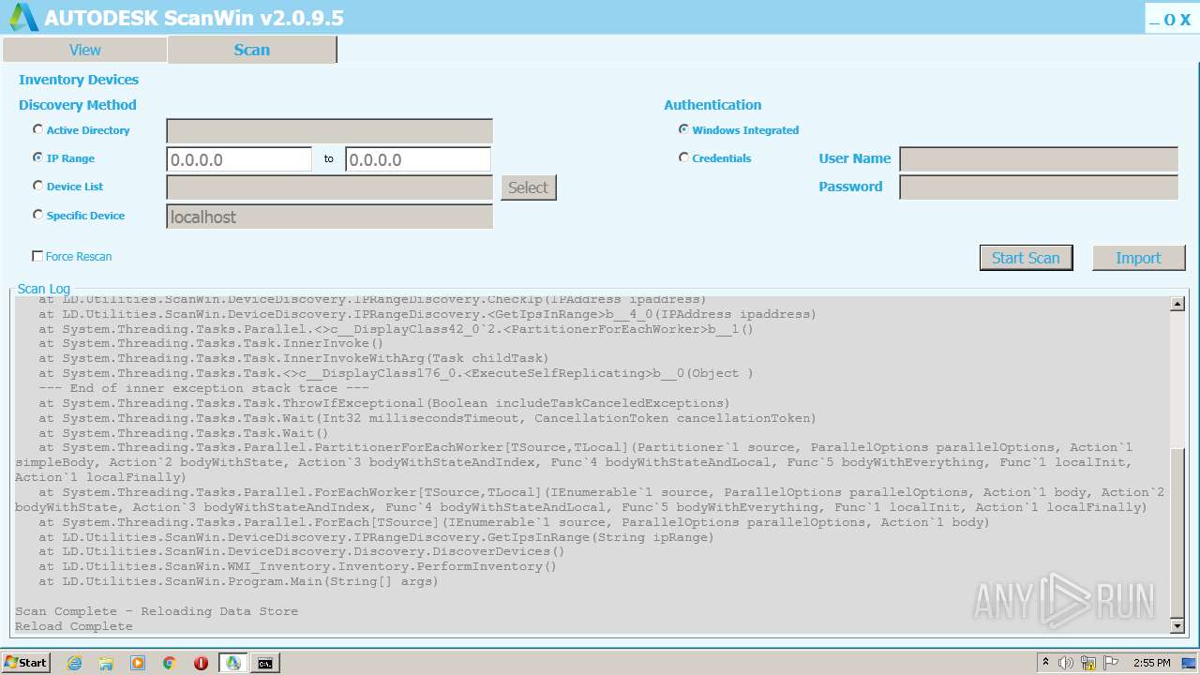Click the User Name field
This screenshot has width=1200, height=675.
(1039, 159)
